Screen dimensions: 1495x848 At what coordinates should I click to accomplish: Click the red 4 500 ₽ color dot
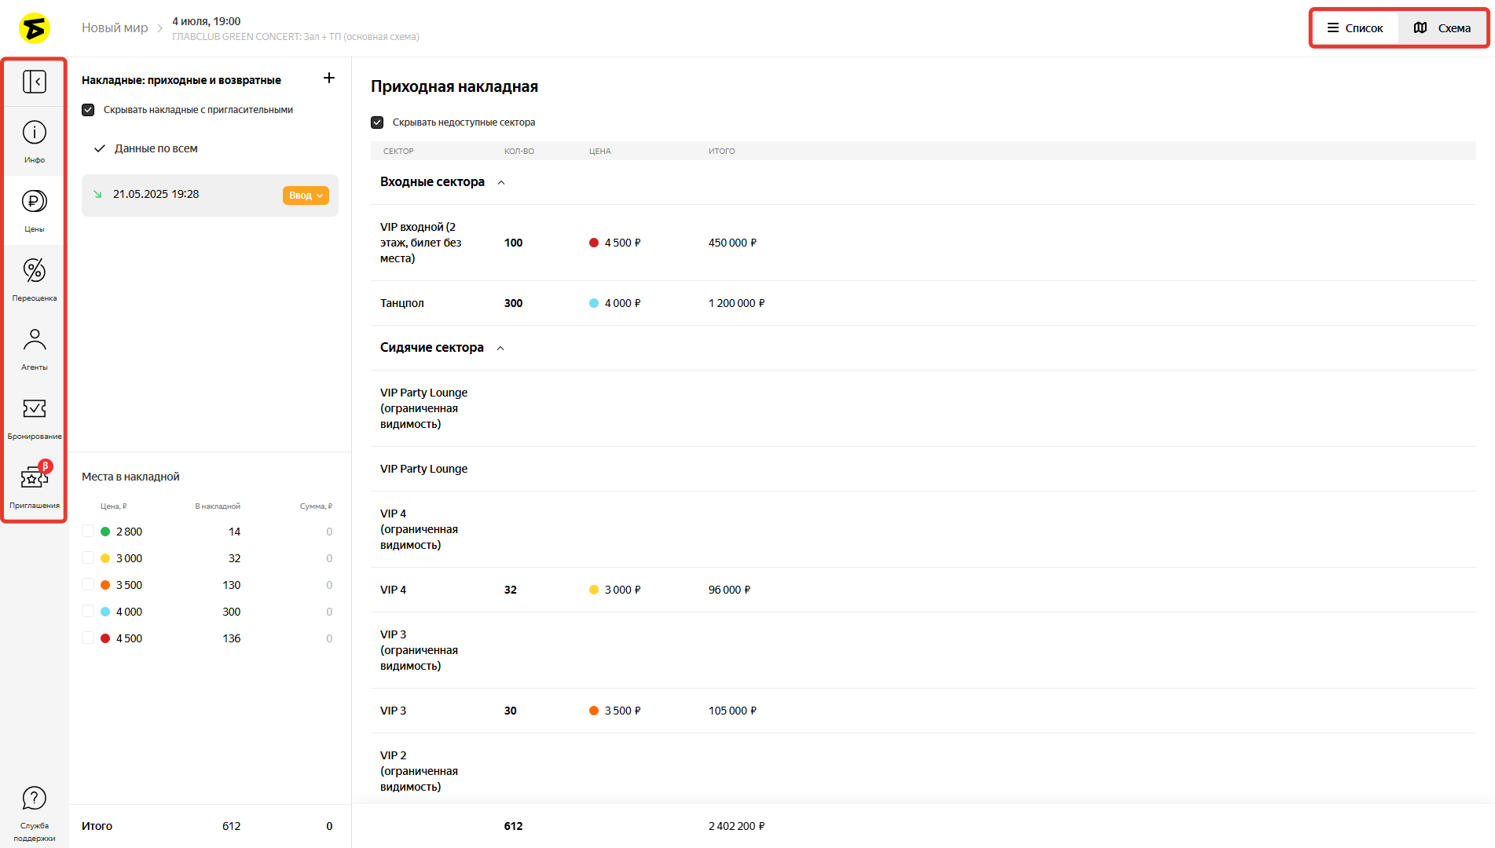click(x=594, y=243)
